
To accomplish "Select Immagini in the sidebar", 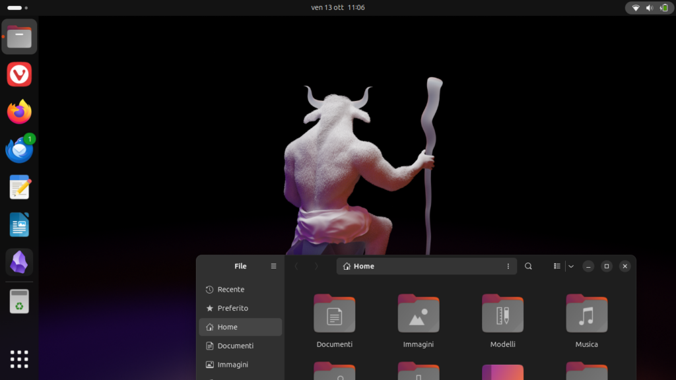I will (x=240, y=364).
